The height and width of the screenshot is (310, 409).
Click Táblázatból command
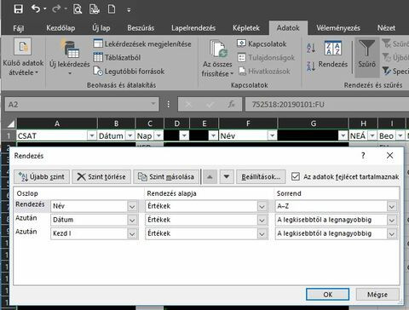coord(117,58)
